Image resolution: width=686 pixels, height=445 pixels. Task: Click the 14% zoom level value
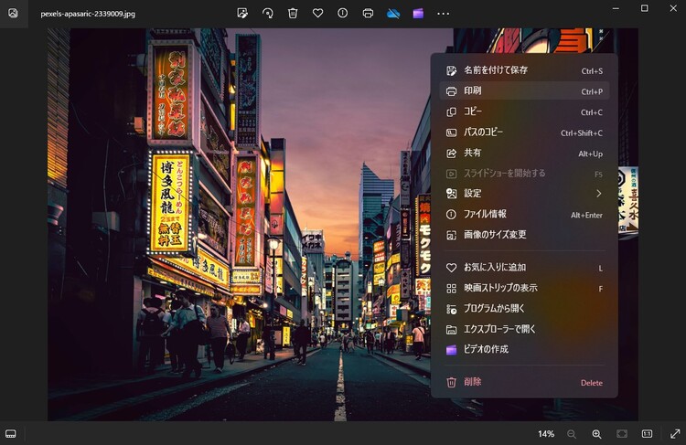(546, 434)
